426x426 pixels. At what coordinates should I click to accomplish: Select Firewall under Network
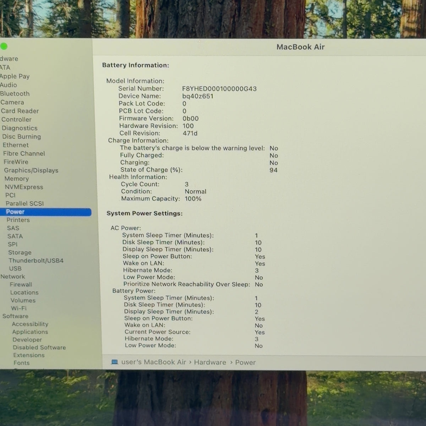point(21,284)
